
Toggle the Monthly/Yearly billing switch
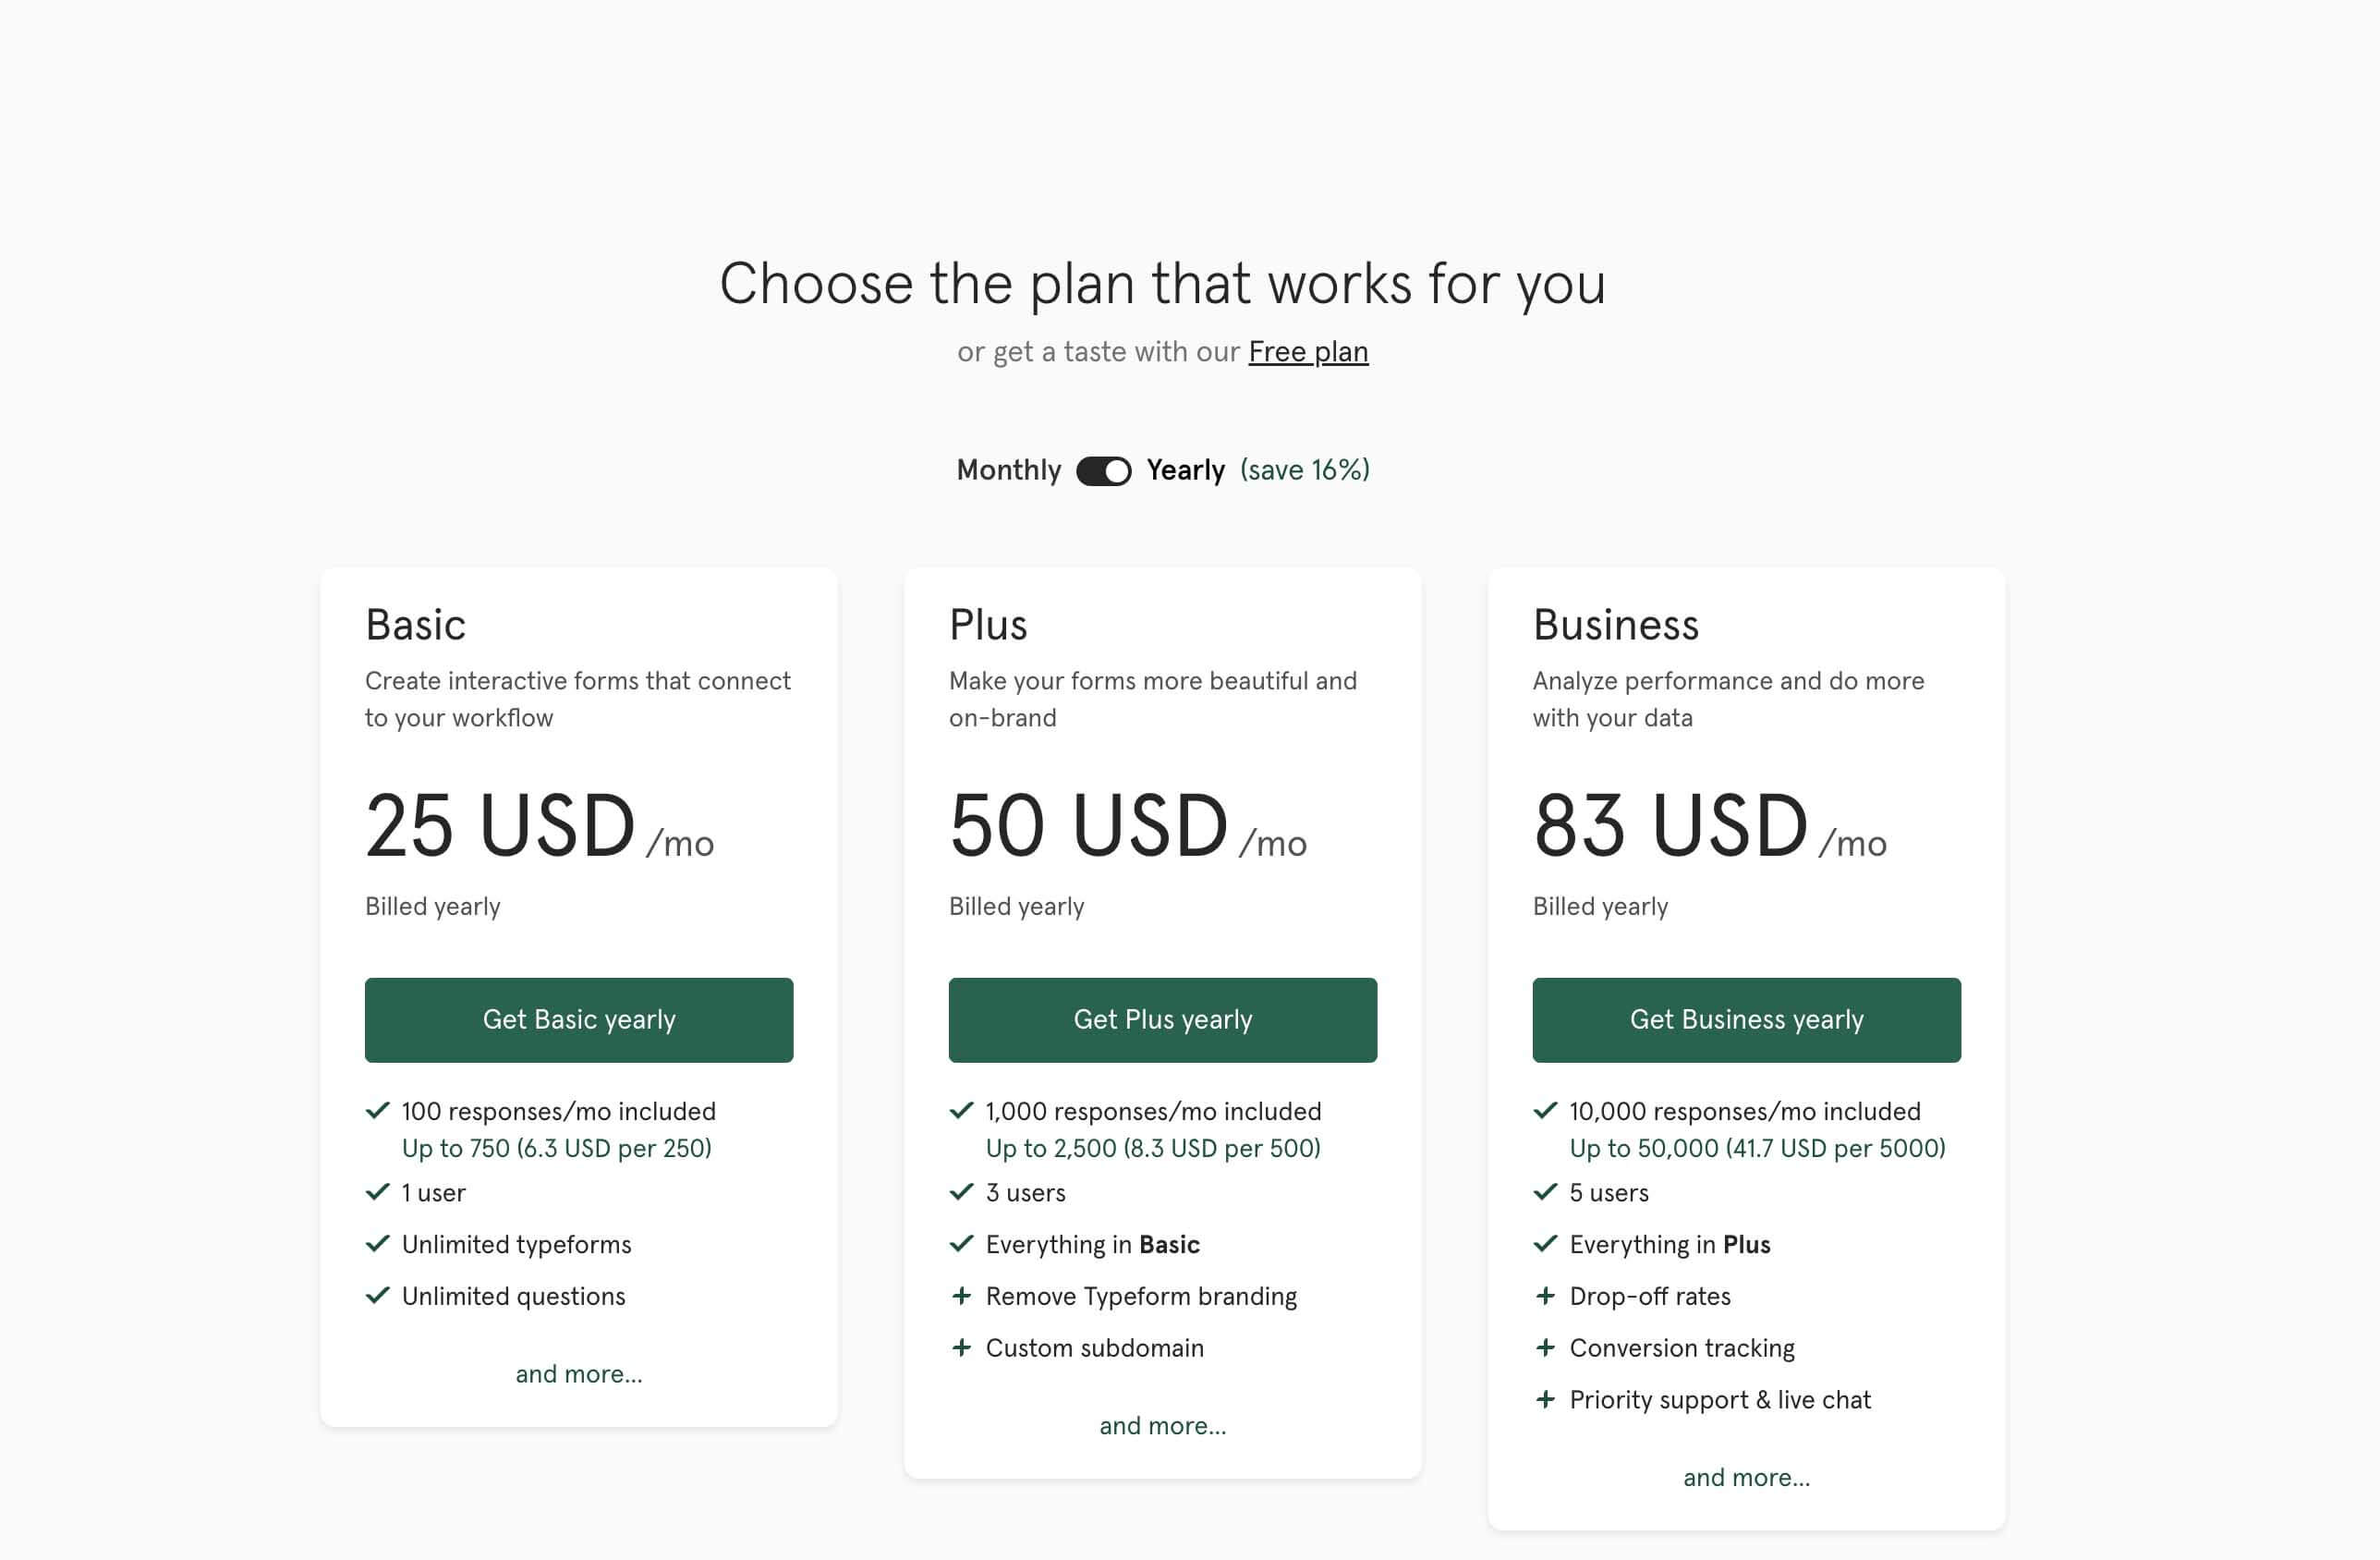(x=1103, y=471)
